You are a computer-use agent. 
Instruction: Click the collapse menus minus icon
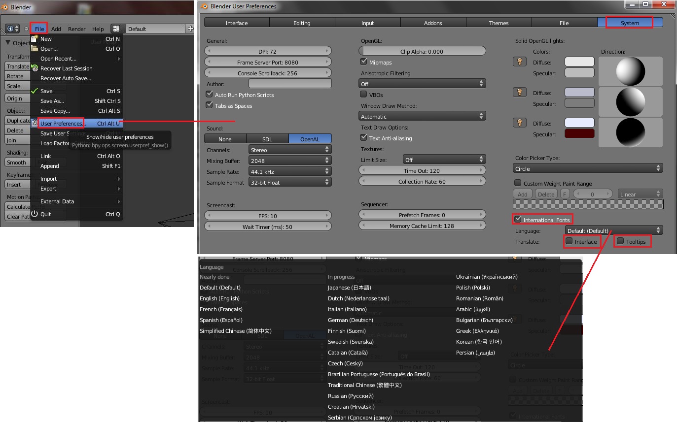coord(26,29)
